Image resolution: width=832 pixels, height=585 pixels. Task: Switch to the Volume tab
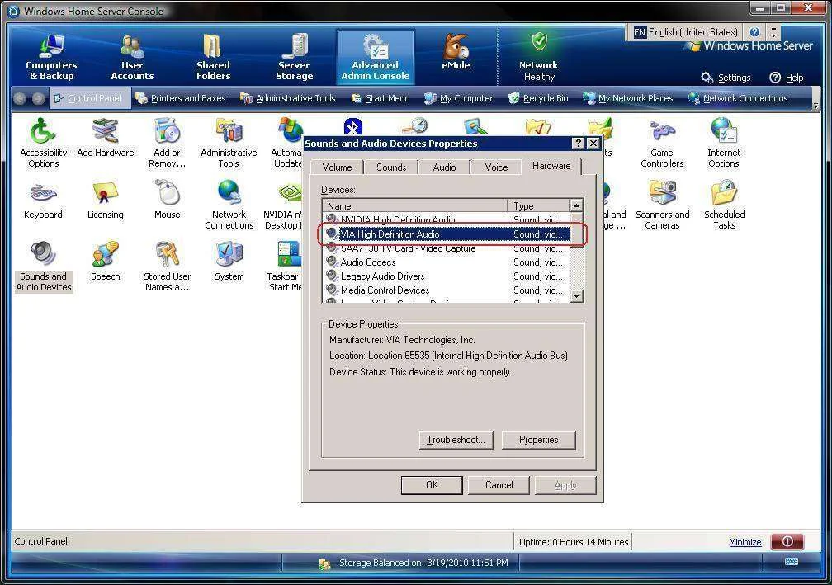[x=337, y=167]
